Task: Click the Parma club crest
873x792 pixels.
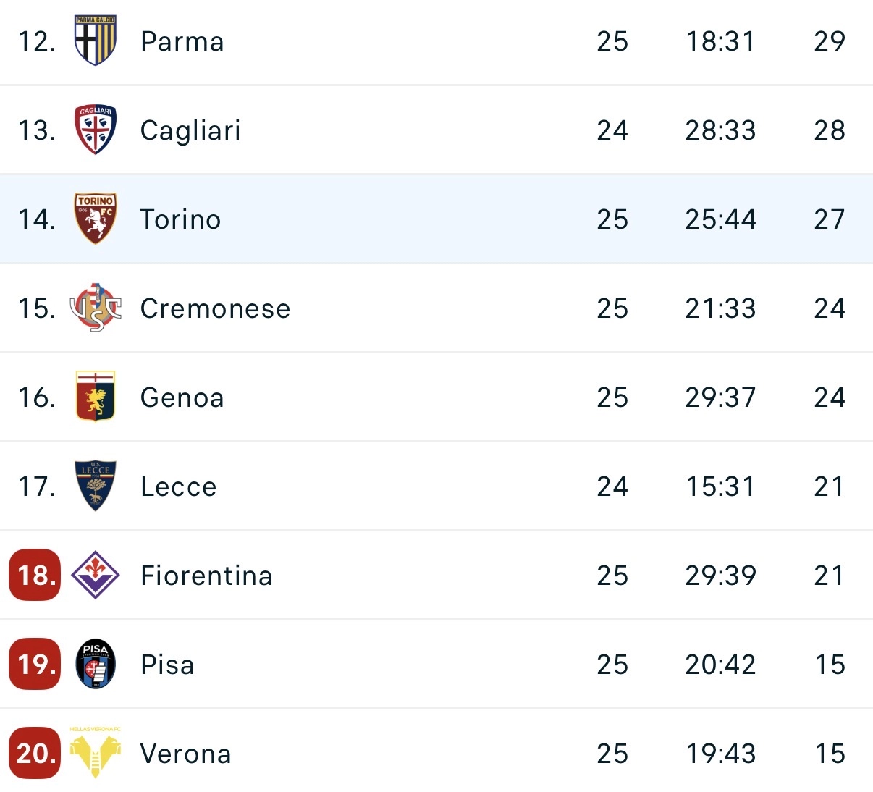Action: pos(96,41)
